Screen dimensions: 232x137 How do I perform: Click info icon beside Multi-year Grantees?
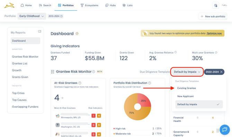[216, 52]
